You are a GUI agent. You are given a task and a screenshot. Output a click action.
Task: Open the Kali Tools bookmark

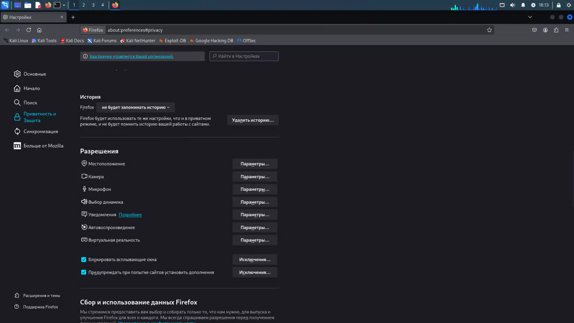[44, 41]
